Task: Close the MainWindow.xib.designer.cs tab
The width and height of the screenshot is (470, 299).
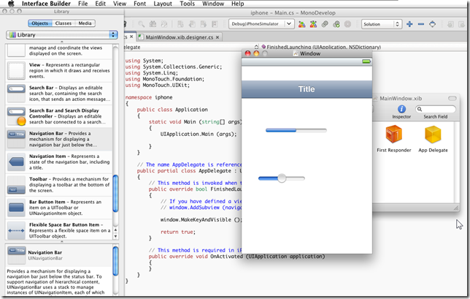Action: coord(217,37)
